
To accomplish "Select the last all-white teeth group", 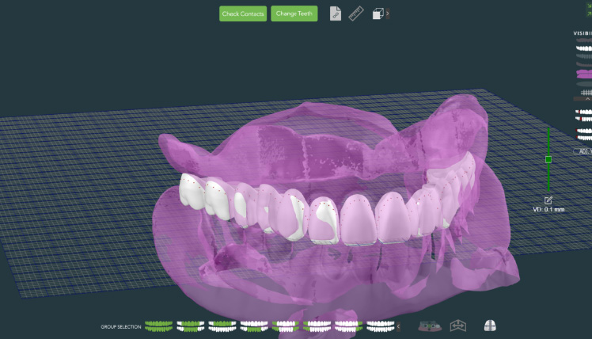I will [381, 326].
